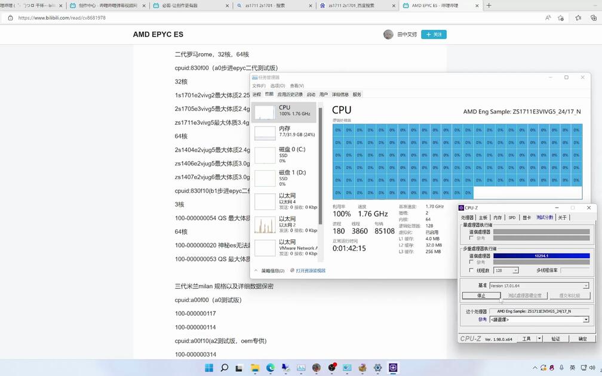
Task: Open 打开资源监视器 link
Action: click(308, 270)
